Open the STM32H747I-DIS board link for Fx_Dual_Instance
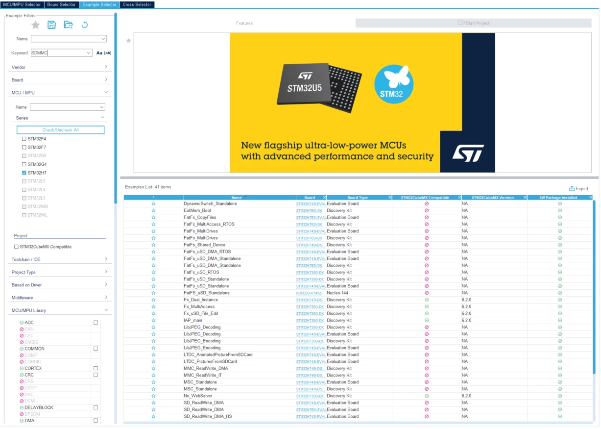 pyautogui.click(x=311, y=300)
